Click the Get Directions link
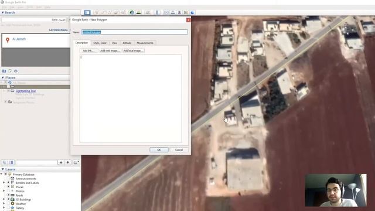The width and height of the screenshot is (375, 211). click(58, 30)
